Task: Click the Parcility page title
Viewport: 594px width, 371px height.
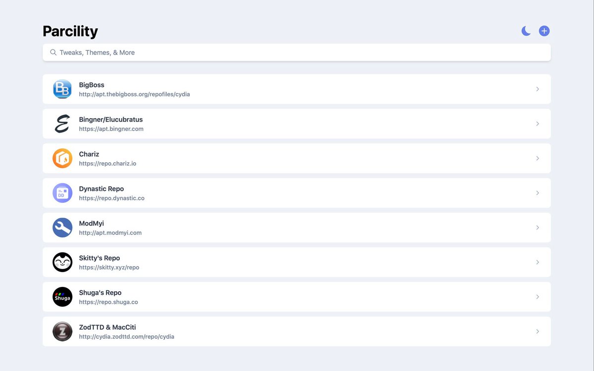Action: (x=70, y=31)
